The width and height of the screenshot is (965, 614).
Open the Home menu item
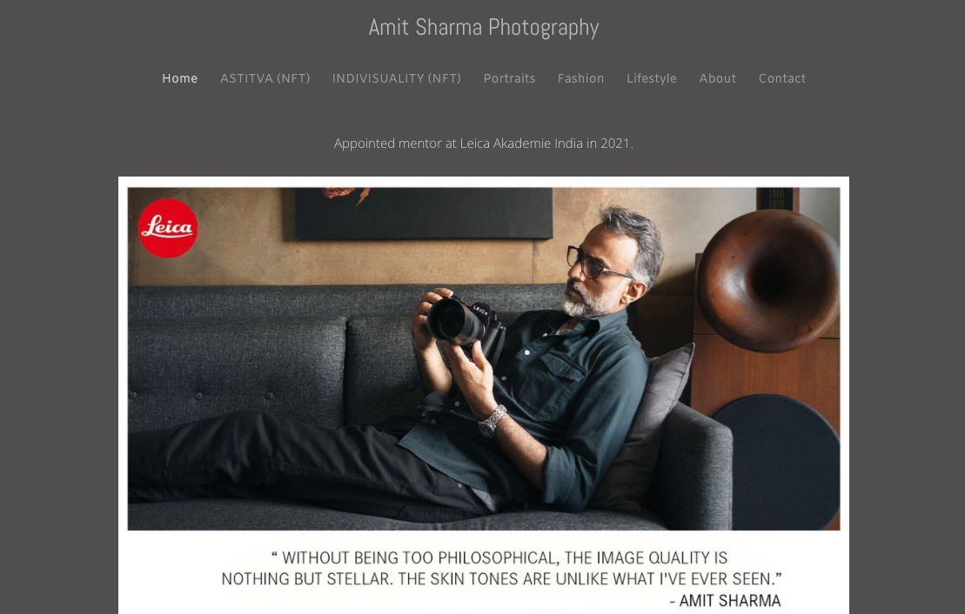(180, 78)
